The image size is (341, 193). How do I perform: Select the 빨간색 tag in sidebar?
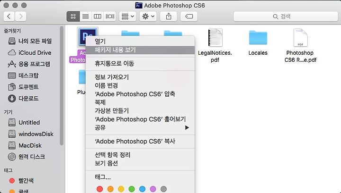coord(21,180)
